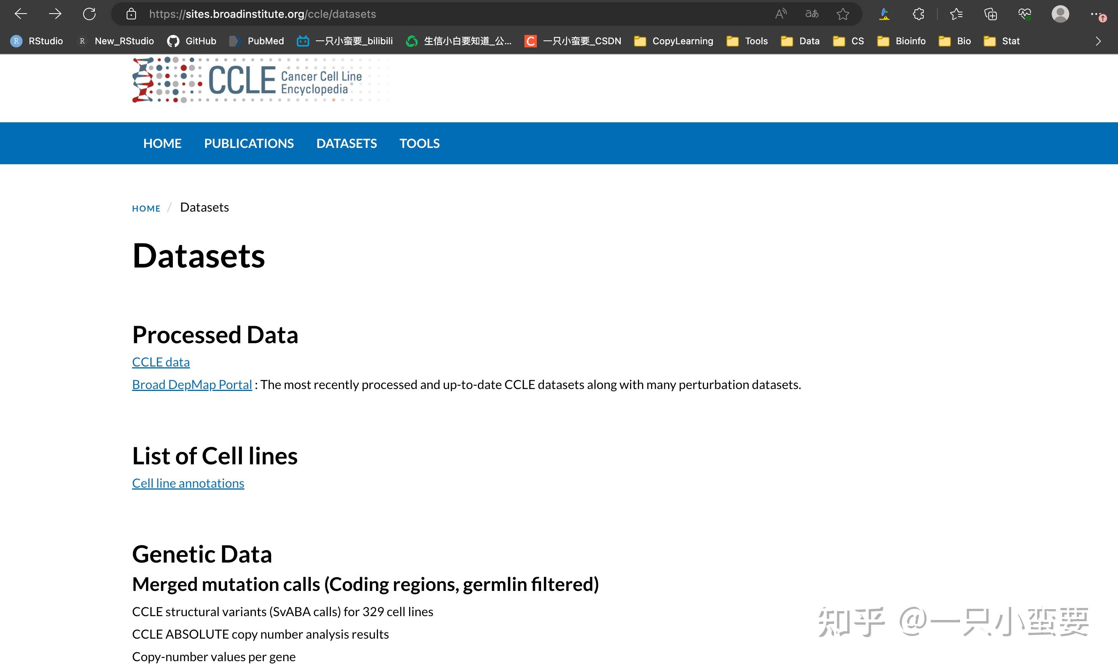Image resolution: width=1118 pixels, height=667 pixels.
Task: Click the back navigation arrow
Action: (20, 14)
